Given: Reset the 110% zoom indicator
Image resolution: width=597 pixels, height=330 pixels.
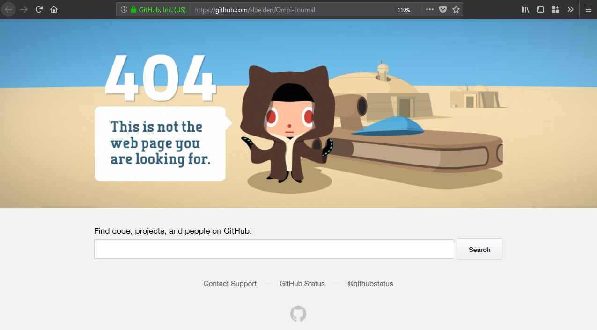Looking at the screenshot, I should click(x=404, y=10).
